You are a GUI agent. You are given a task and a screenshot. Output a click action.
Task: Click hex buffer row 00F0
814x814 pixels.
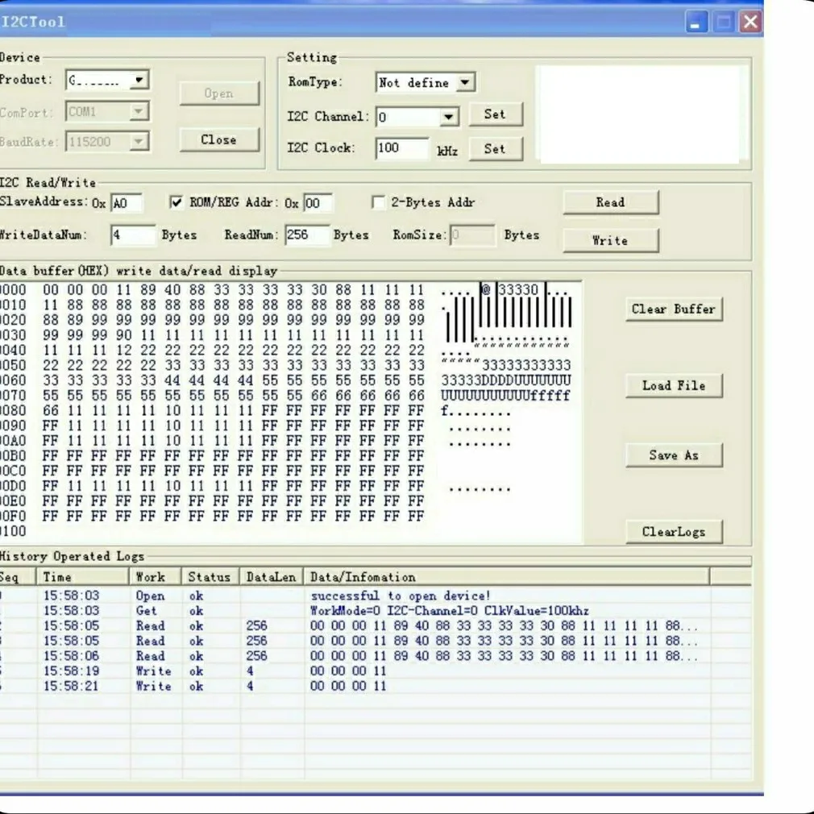[x=212, y=516]
